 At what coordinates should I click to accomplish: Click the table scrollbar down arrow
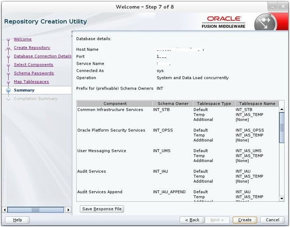point(282,199)
